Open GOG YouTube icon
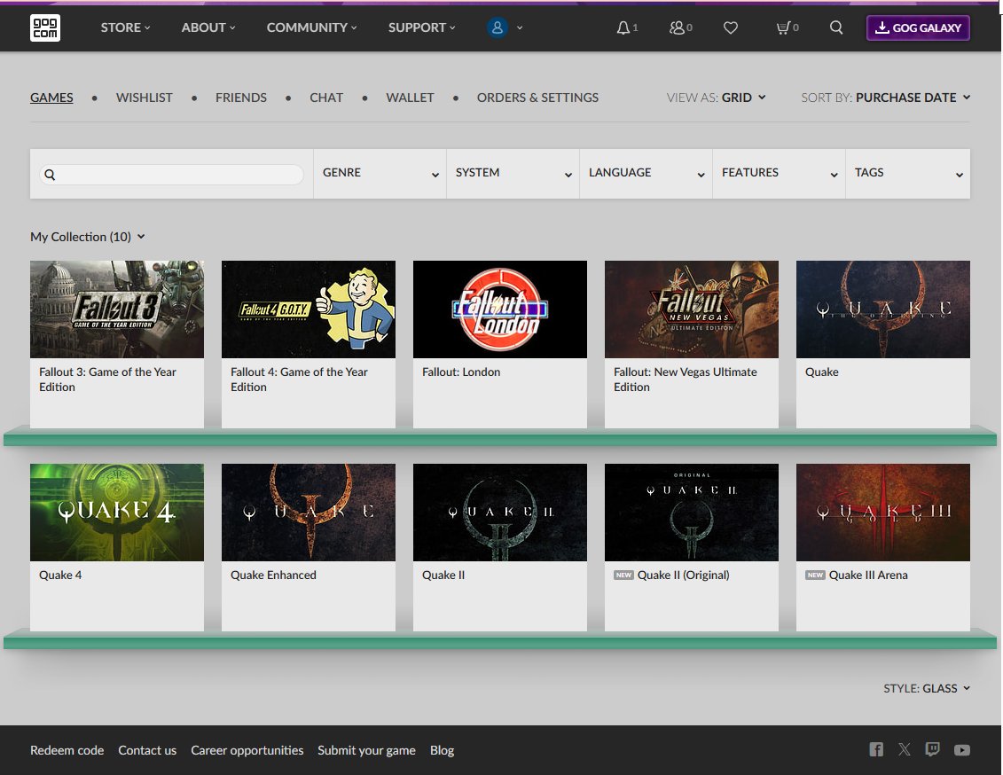Screen dimensions: 1003x775 point(962,750)
